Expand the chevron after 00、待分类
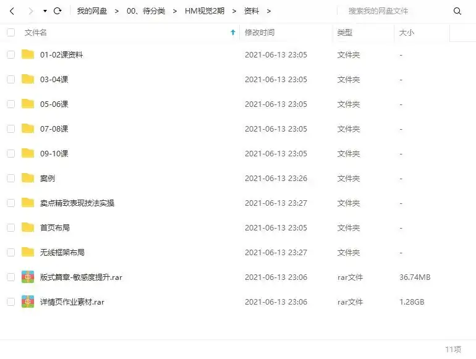This screenshot has height=359, width=476. (174, 11)
